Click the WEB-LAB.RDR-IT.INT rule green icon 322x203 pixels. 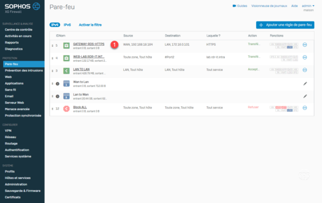(67, 58)
